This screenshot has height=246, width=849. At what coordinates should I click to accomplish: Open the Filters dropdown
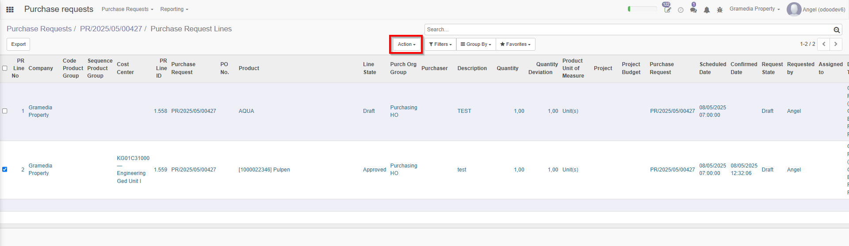440,44
